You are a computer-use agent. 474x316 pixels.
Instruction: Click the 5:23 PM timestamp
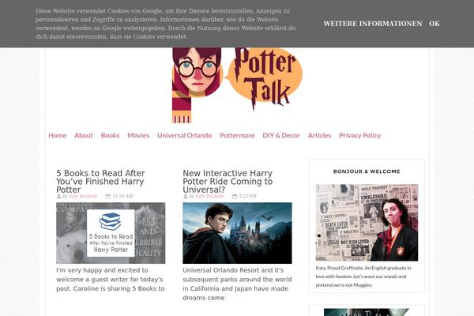tap(247, 196)
